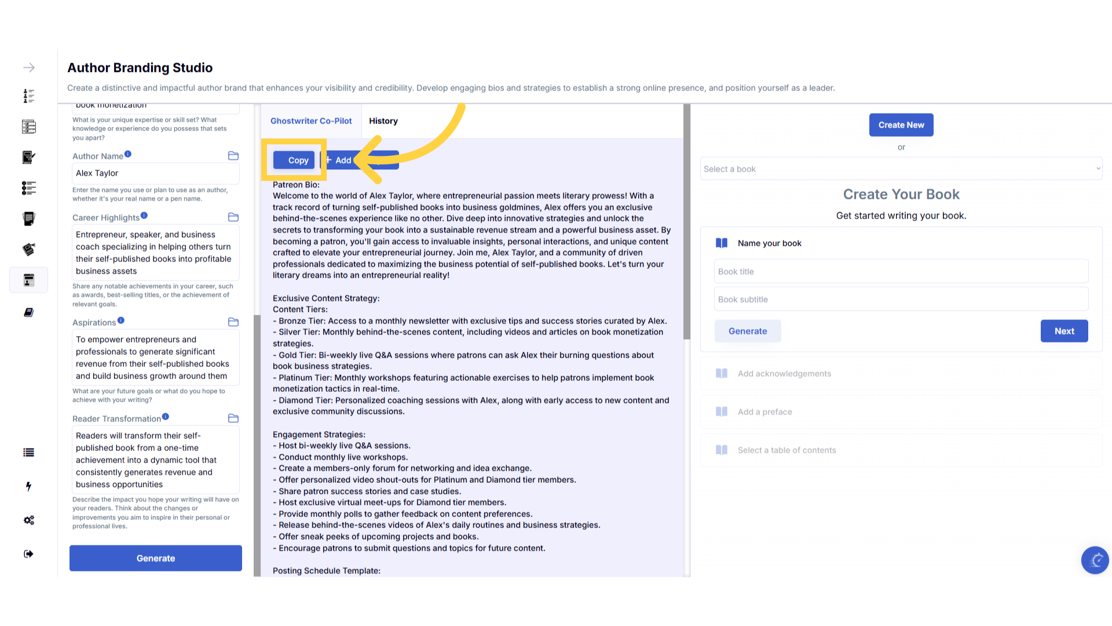Open the Select a book dropdown
Viewport: 1112px width, 626px height.
click(901, 169)
